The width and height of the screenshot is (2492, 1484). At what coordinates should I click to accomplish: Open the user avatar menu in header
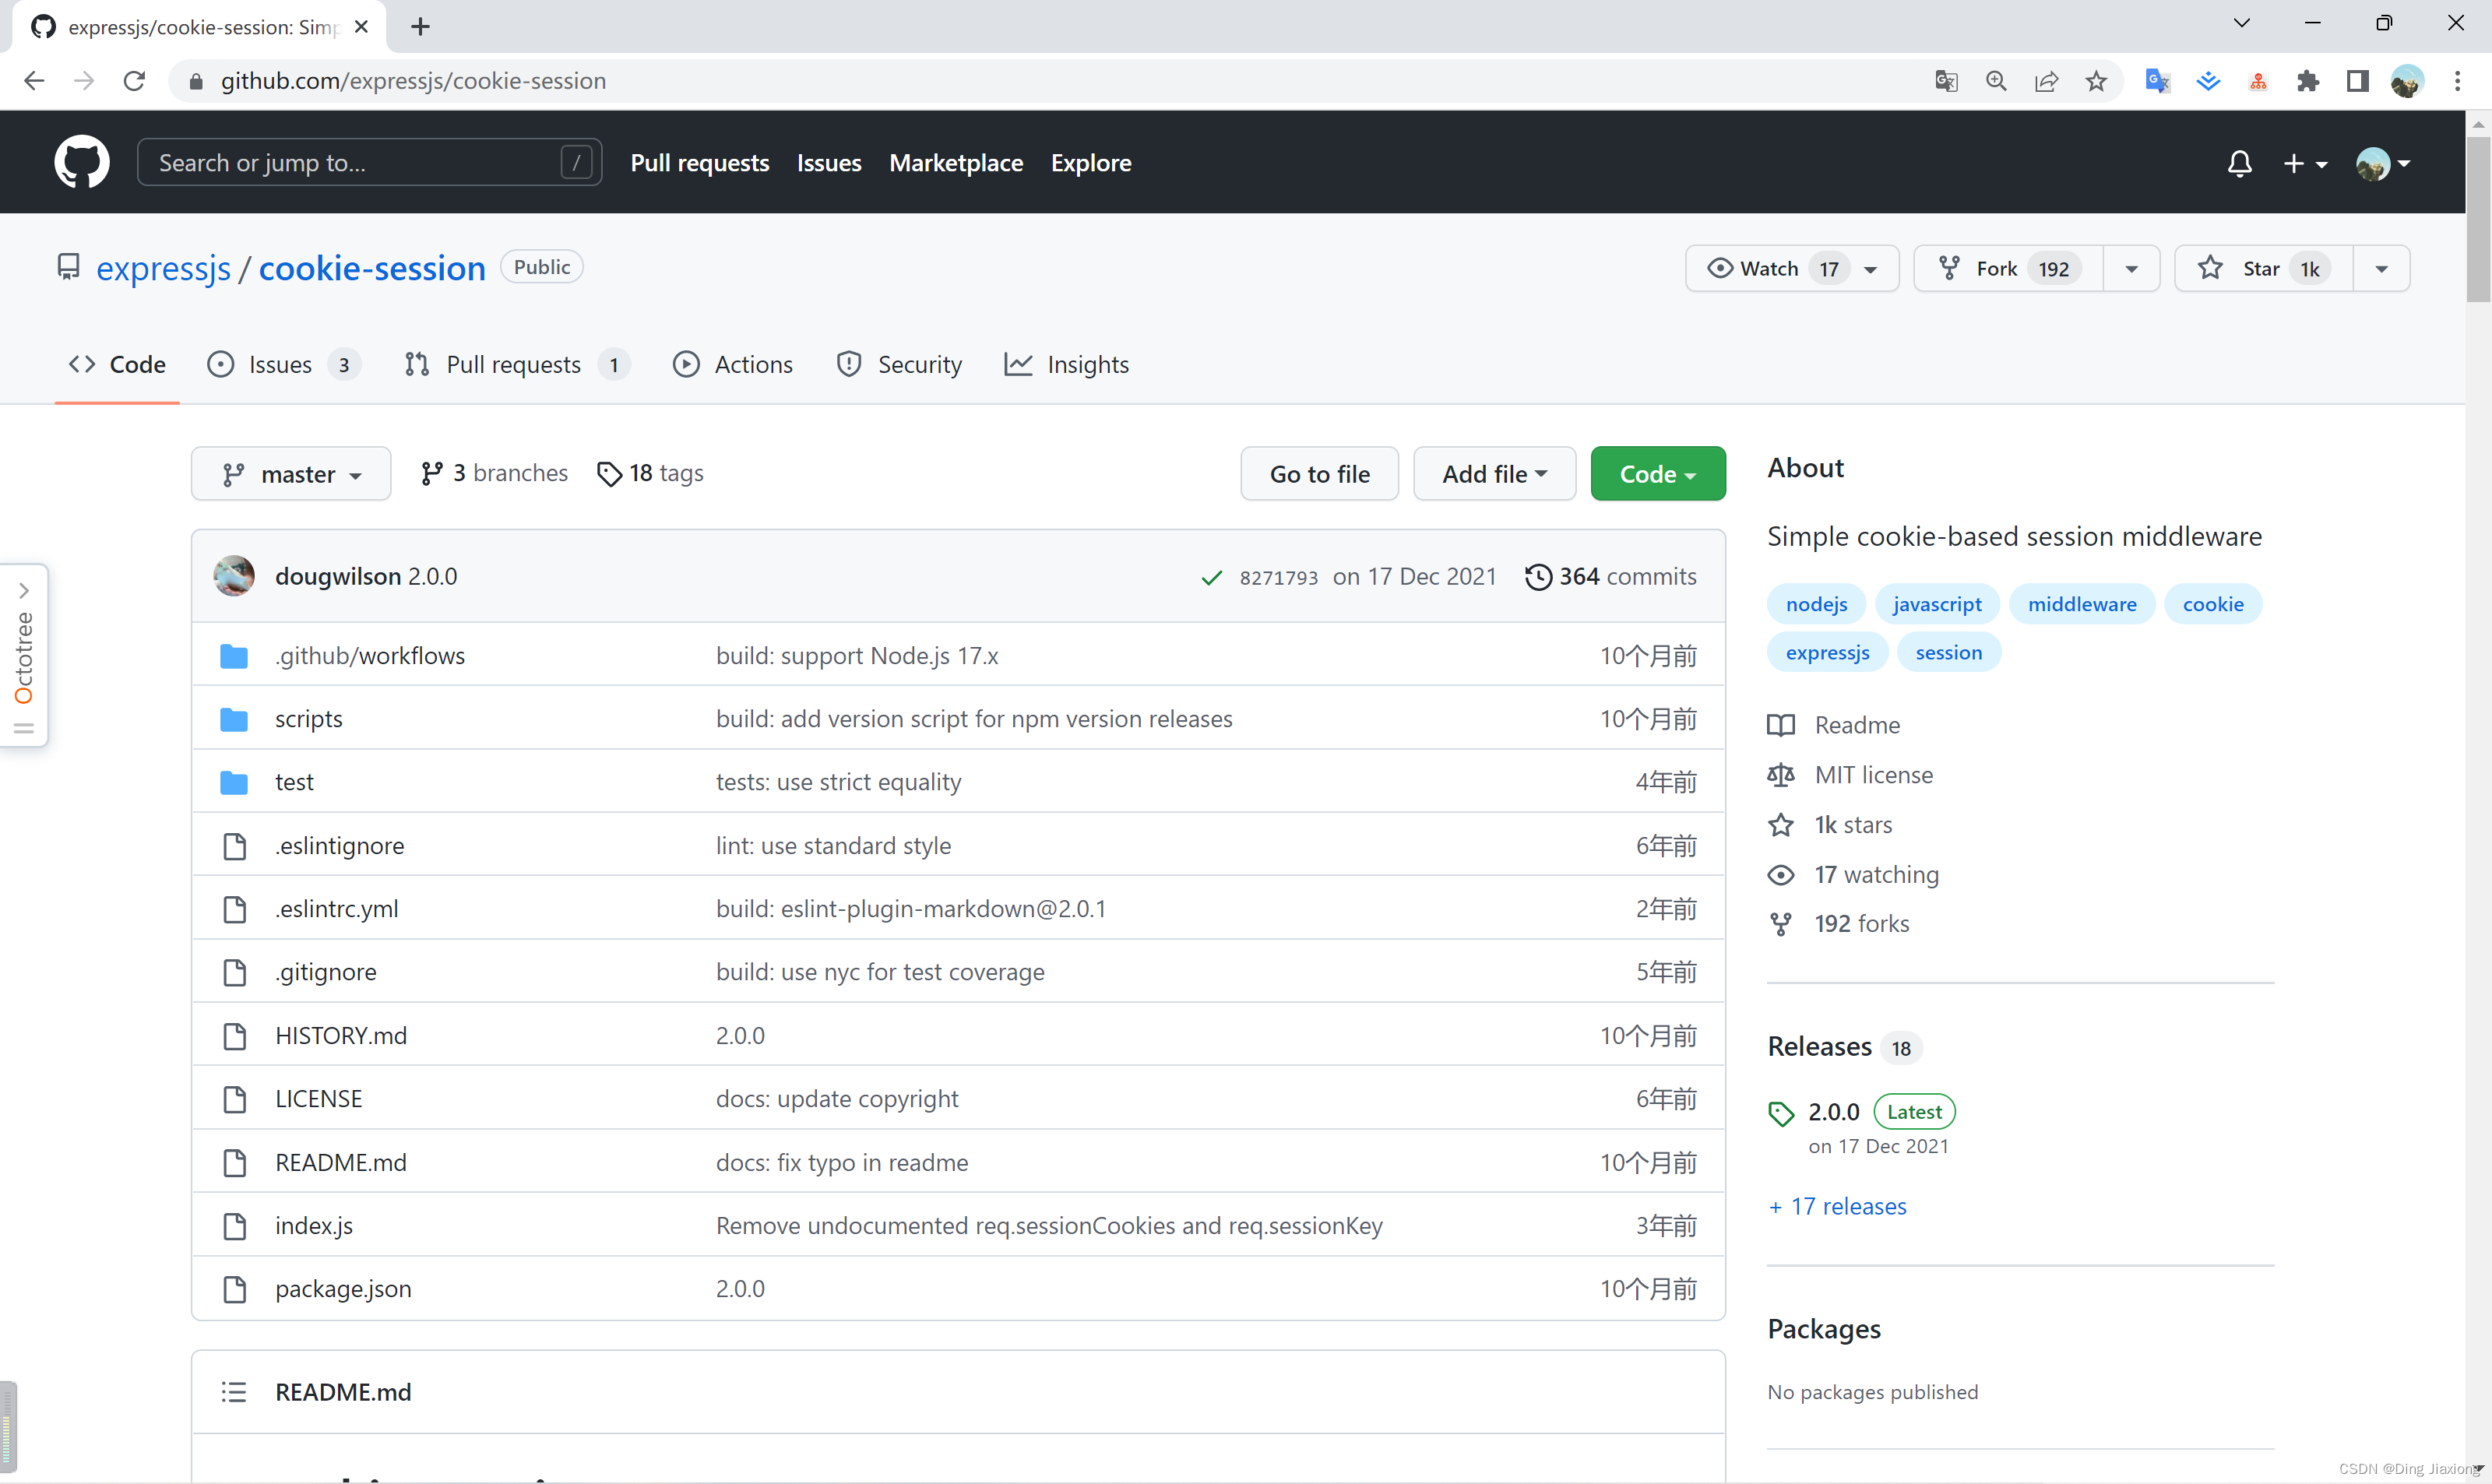(x=2383, y=163)
